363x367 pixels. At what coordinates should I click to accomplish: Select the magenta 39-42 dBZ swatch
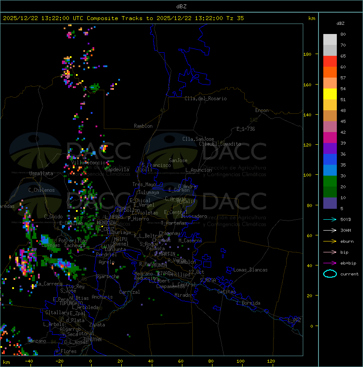(330, 138)
